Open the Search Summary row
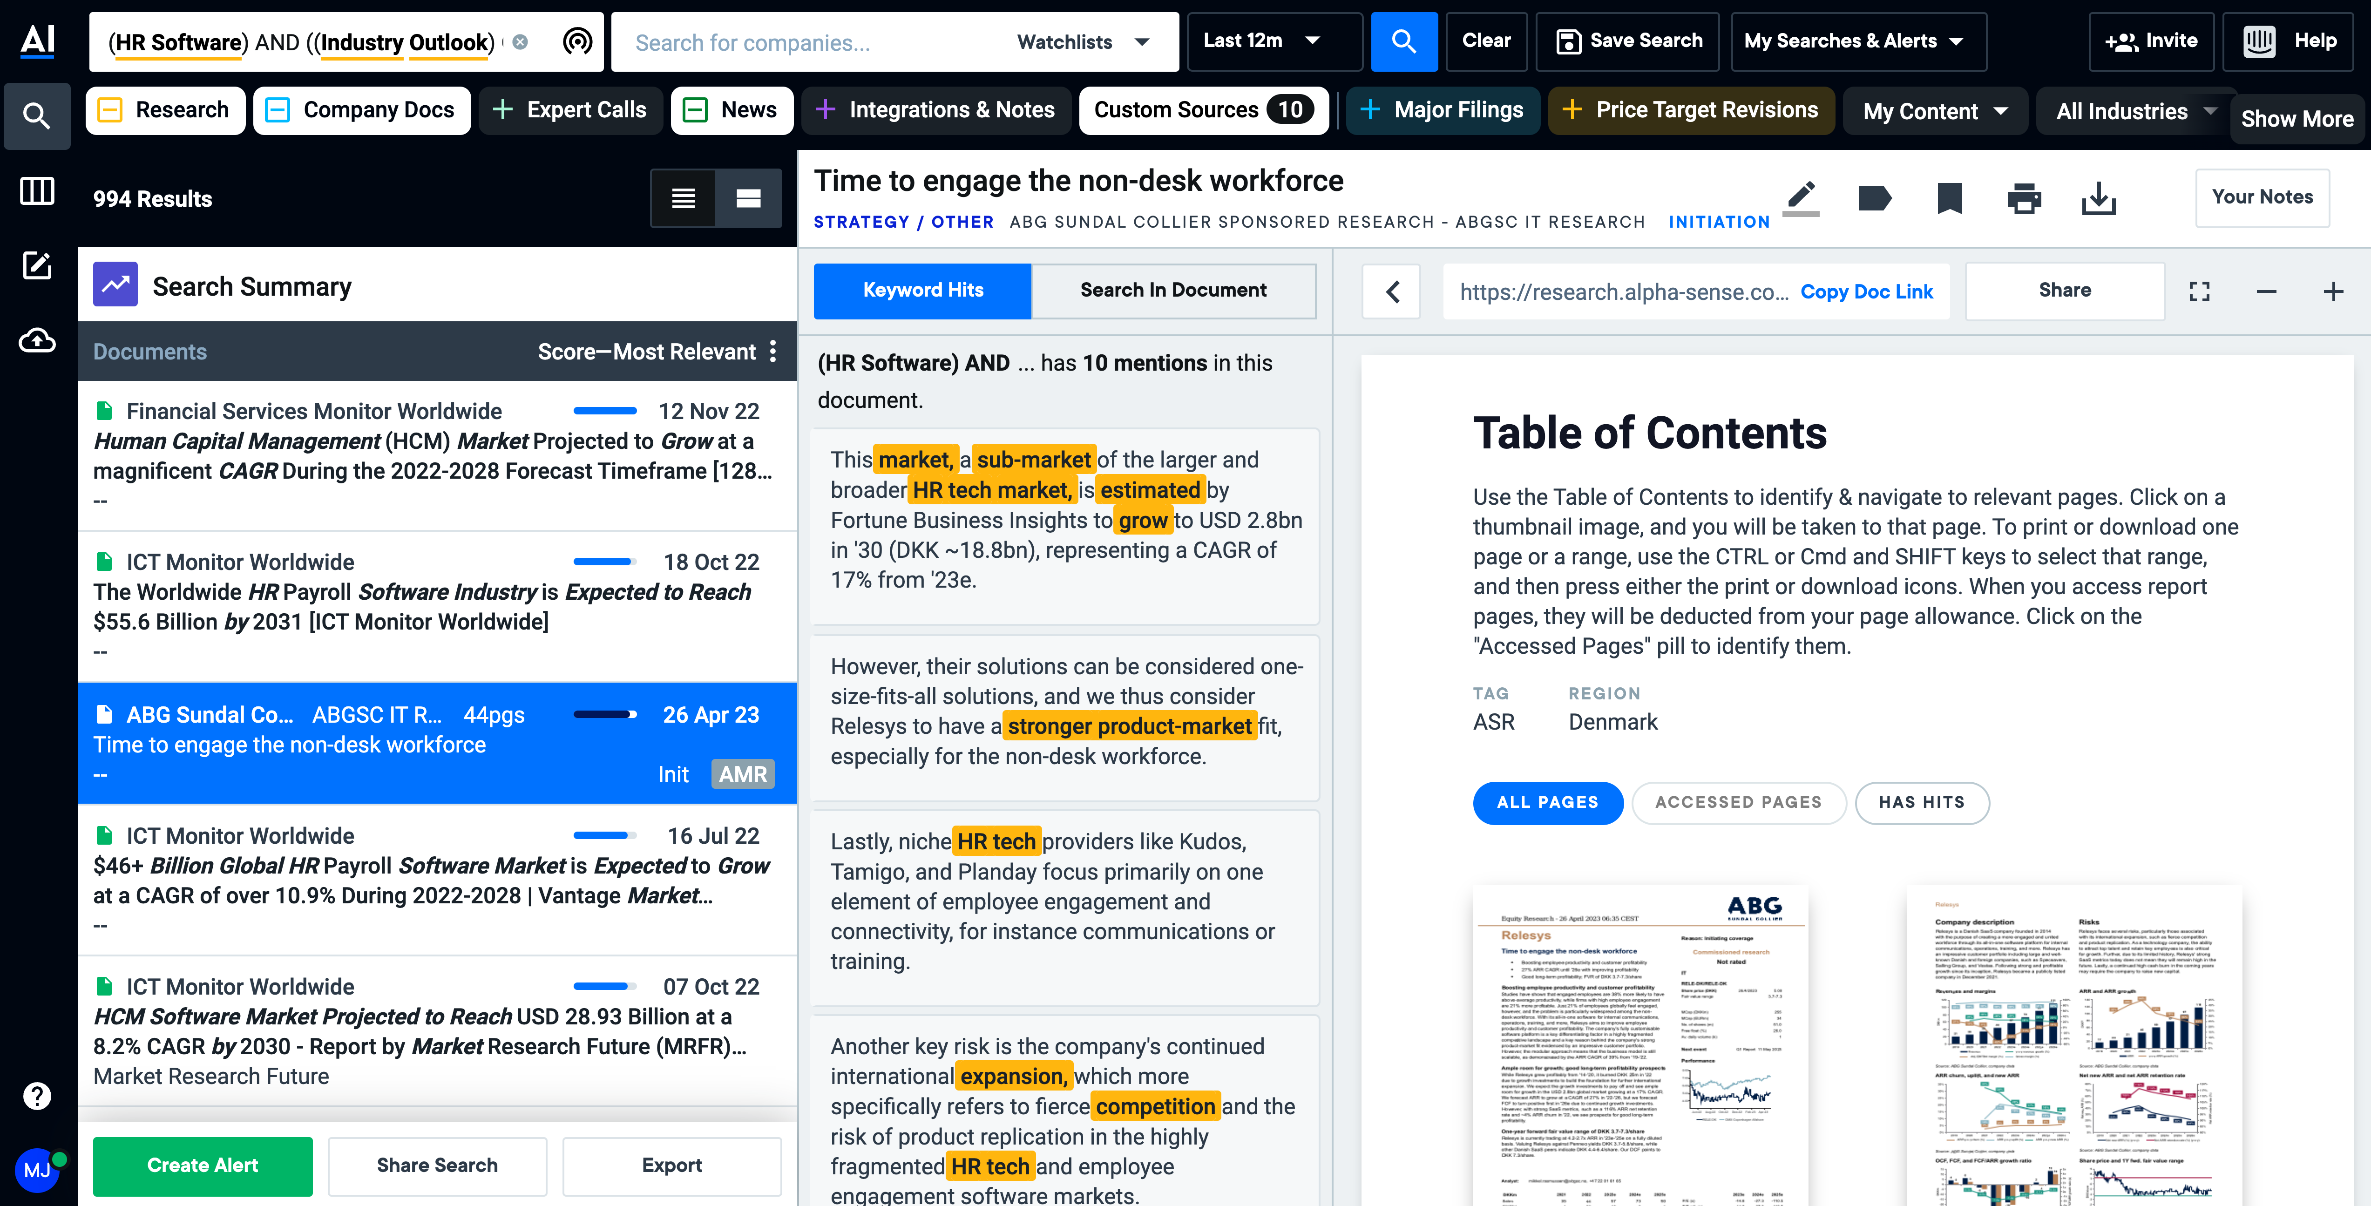This screenshot has width=2371, height=1206. 437,285
